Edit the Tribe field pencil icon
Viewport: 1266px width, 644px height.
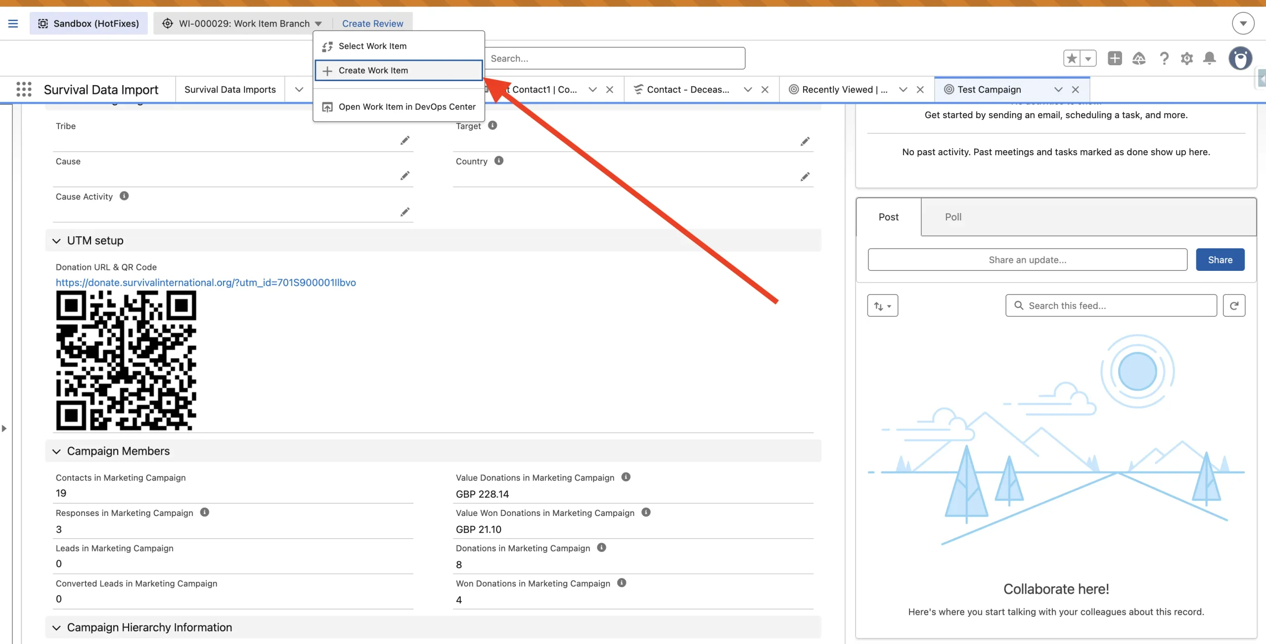tap(405, 140)
